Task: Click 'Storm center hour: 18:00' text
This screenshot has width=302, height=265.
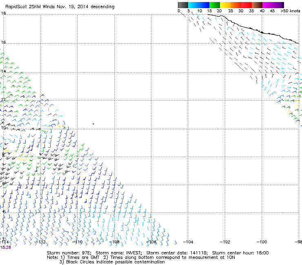Action: [x=240, y=253]
